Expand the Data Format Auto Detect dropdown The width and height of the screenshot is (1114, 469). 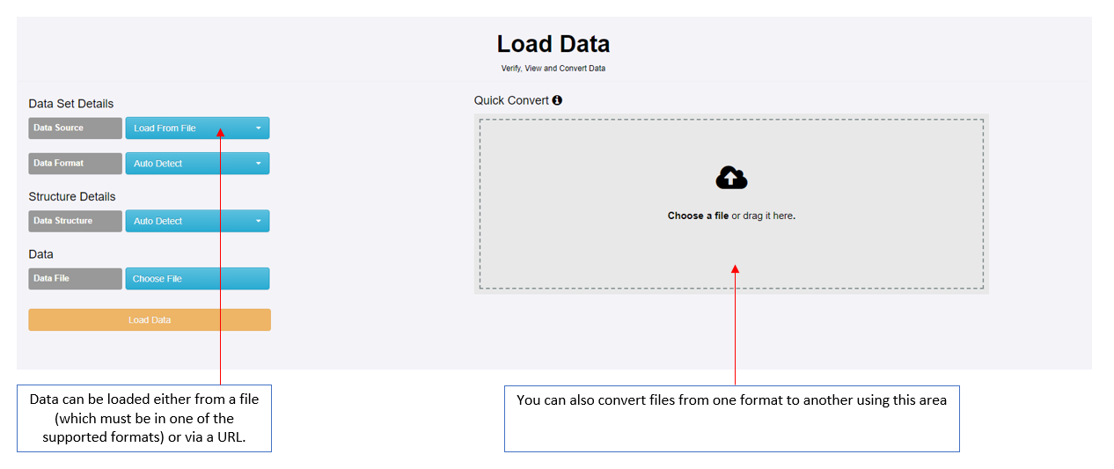point(197,164)
